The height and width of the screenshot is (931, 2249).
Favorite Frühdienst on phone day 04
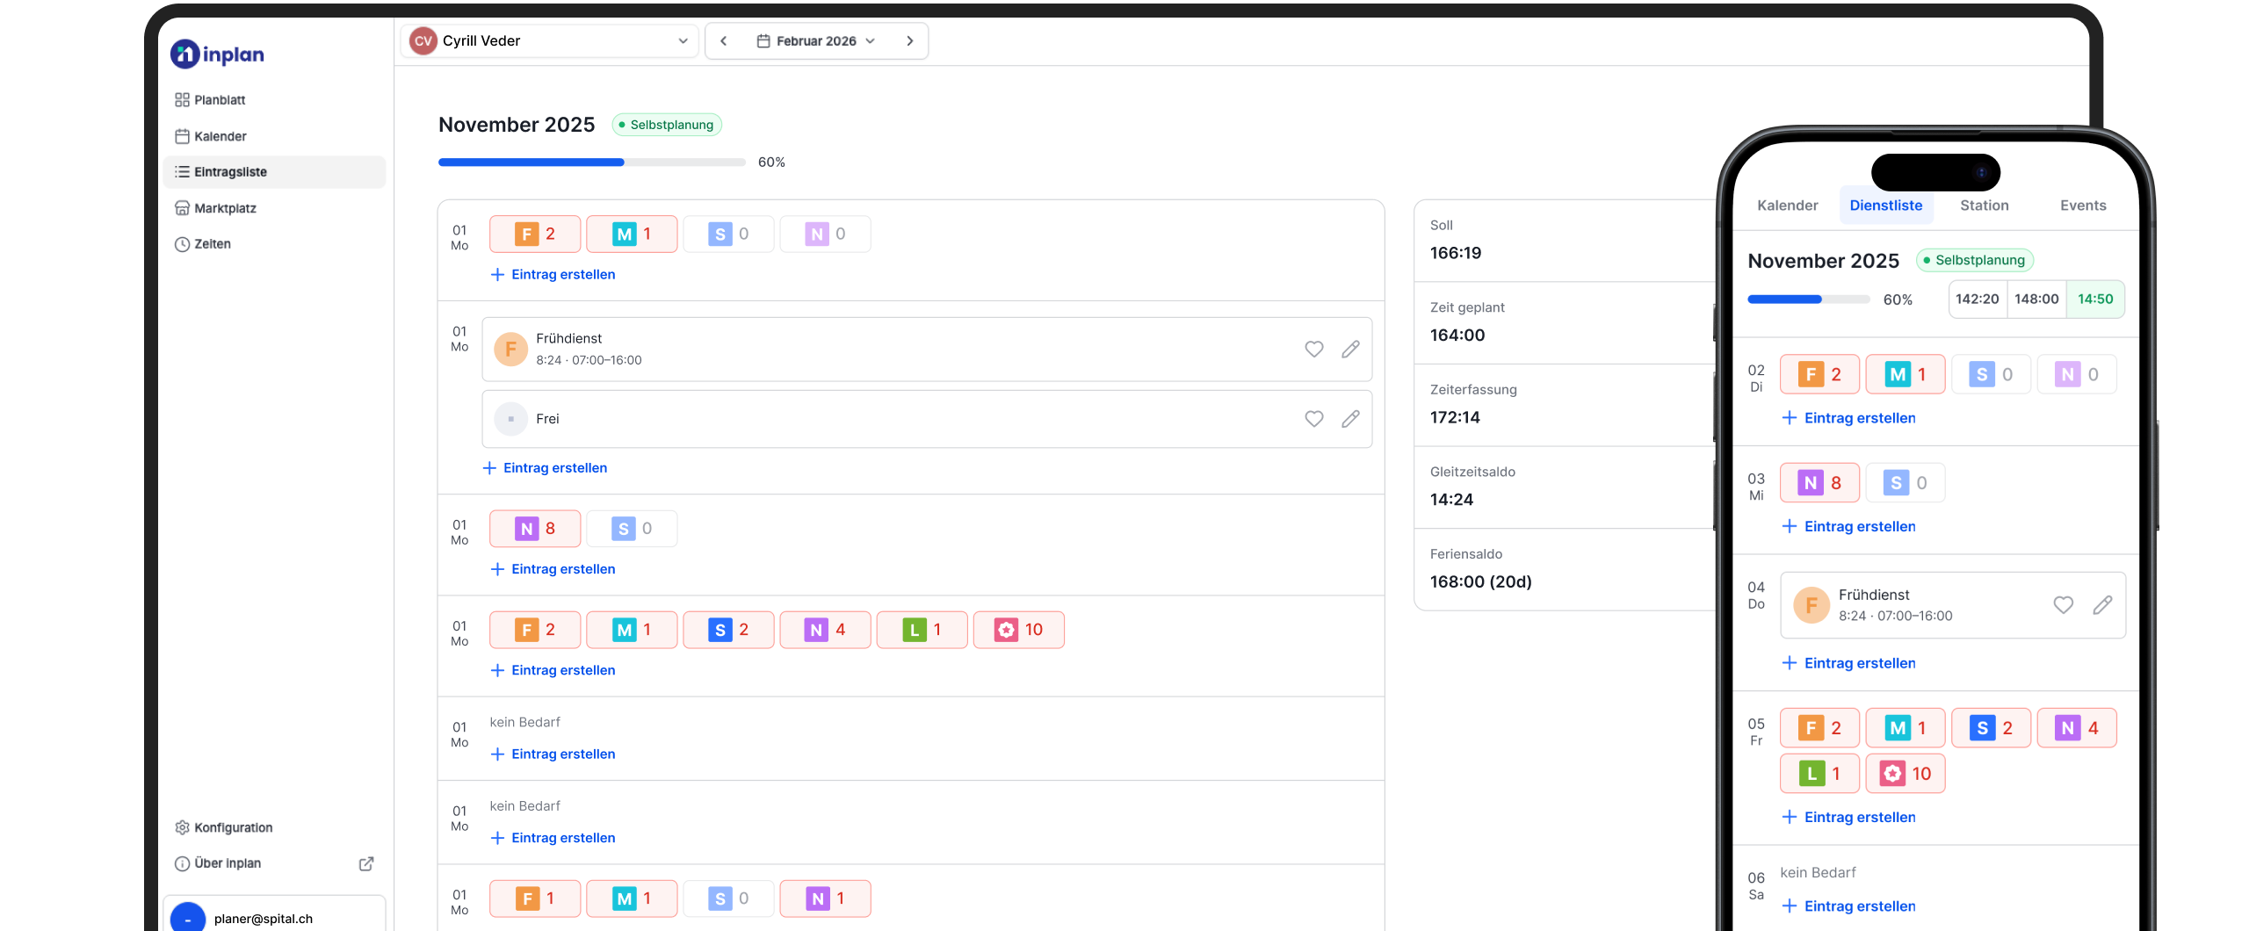pyautogui.click(x=2064, y=605)
